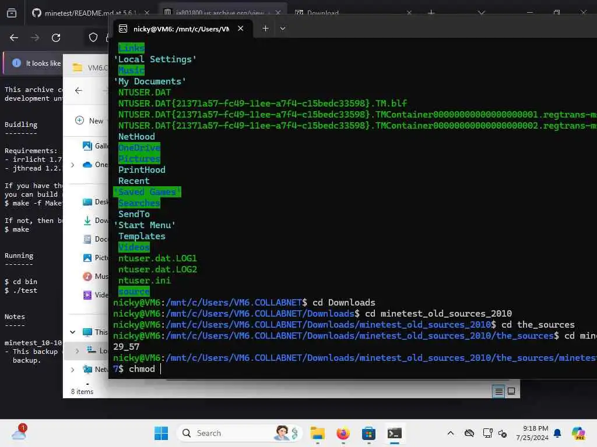Image resolution: width=597 pixels, height=447 pixels.
Task: Open File Explorer from taskbar
Action: 317,433
